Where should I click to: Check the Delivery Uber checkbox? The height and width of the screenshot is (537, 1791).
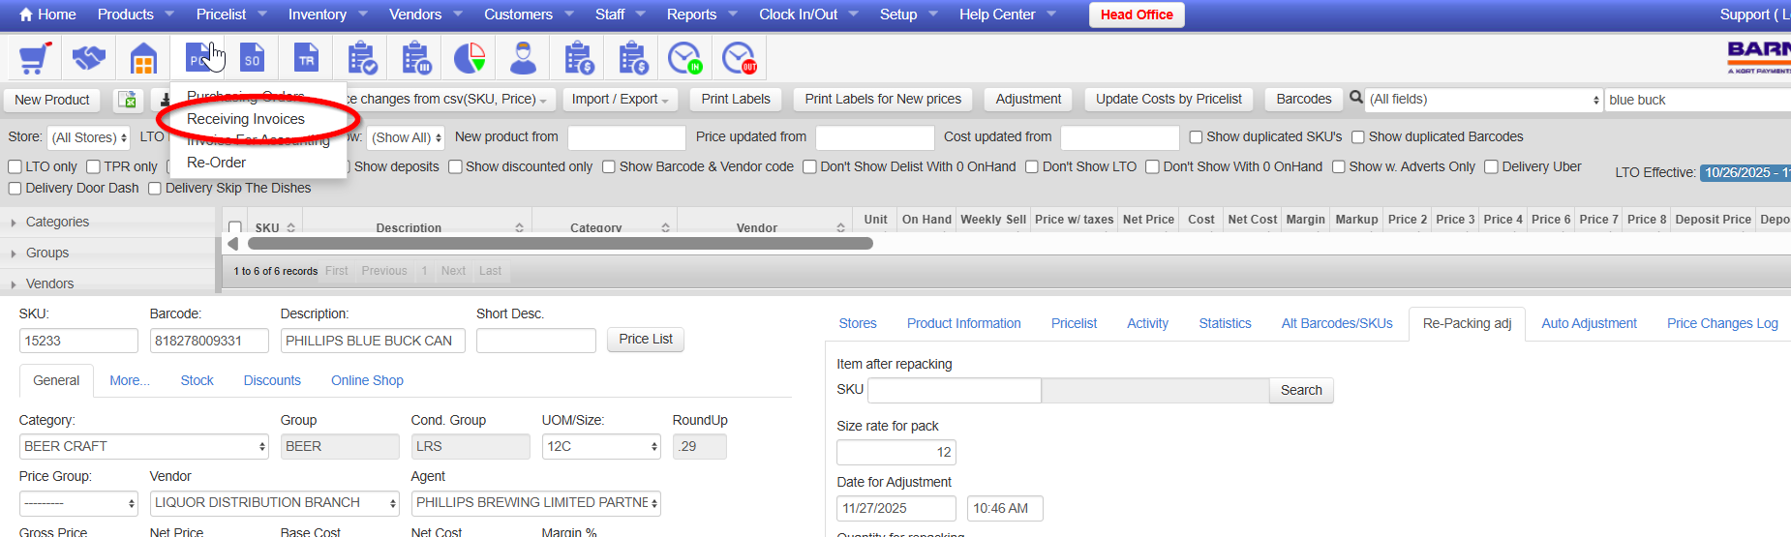tap(1492, 166)
